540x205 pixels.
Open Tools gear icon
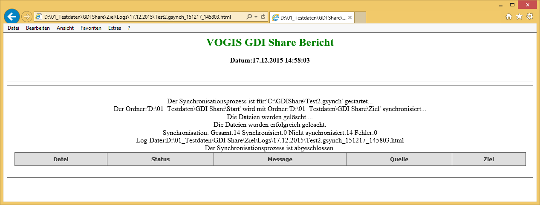tap(530, 17)
